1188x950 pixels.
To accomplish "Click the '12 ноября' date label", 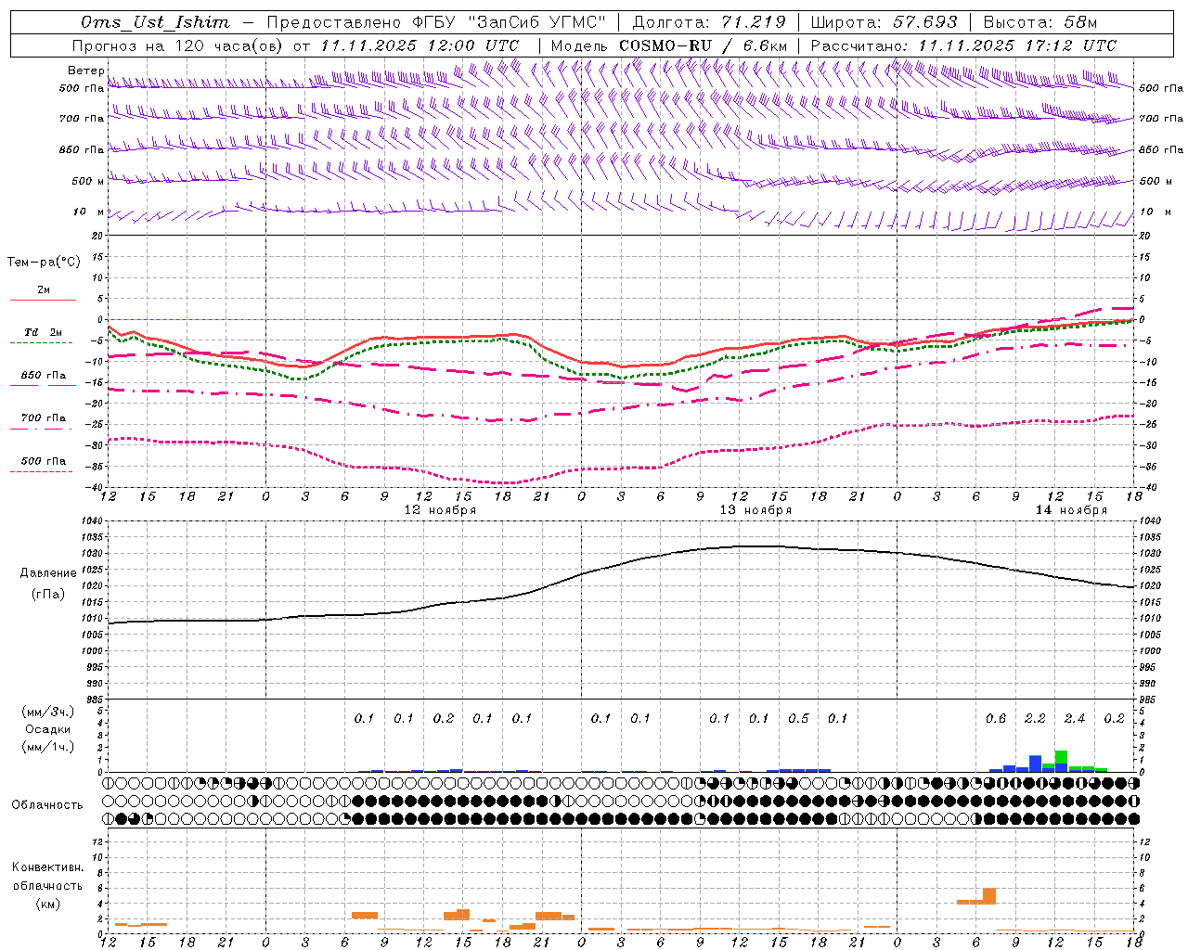I will point(440,510).
